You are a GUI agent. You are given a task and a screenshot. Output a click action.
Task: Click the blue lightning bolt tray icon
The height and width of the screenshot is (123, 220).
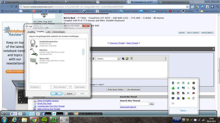click(183, 83)
